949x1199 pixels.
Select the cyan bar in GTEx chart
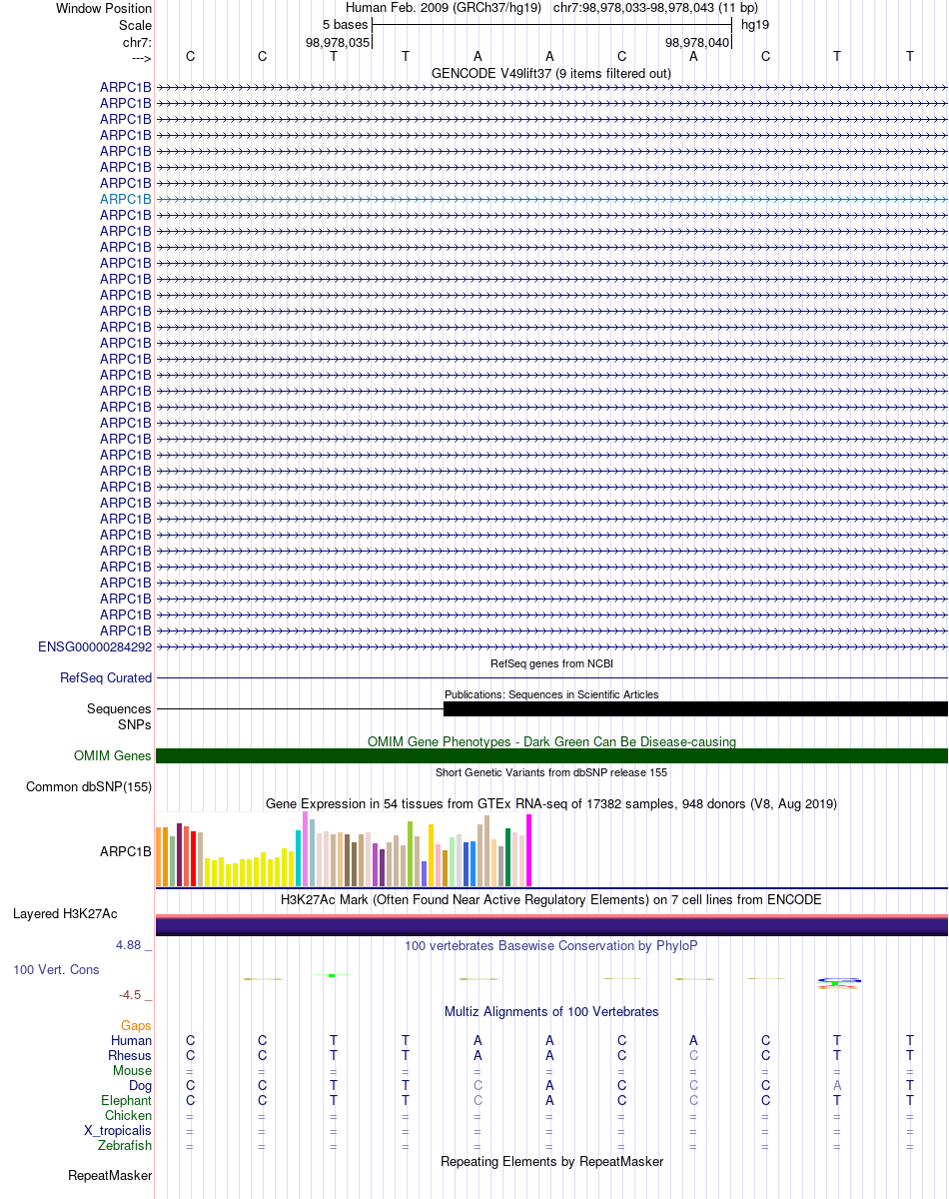(x=299, y=858)
